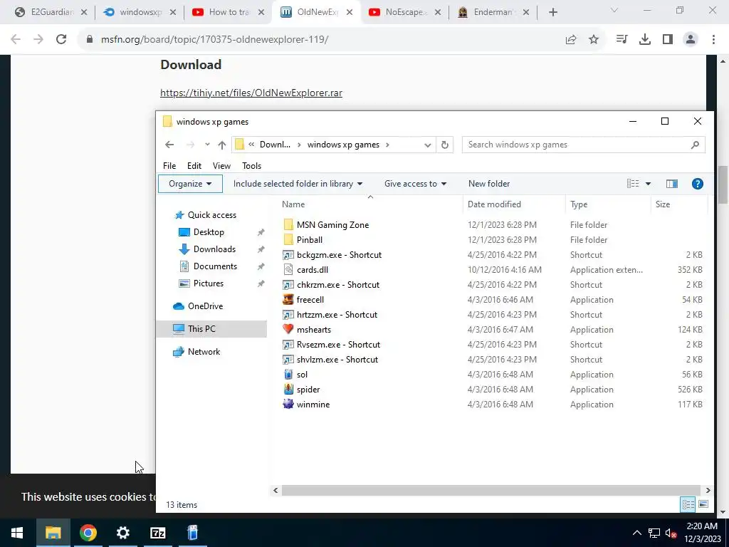Click the freecell application icon
729x547 pixels.
click(288, 300)
